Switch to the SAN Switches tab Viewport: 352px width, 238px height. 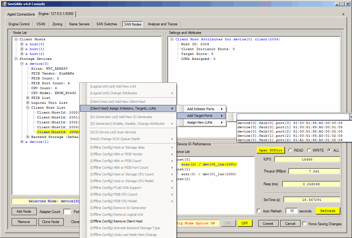pyautogui.click(x=107, y=24)
